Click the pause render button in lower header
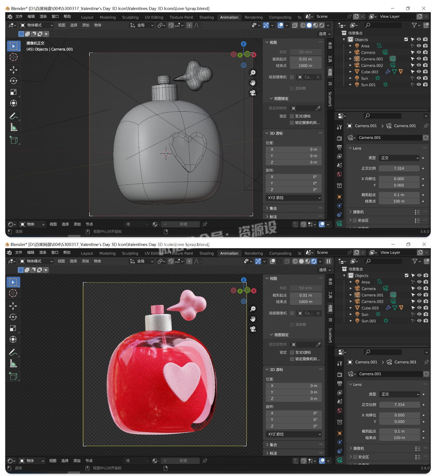 pos(328,261)
